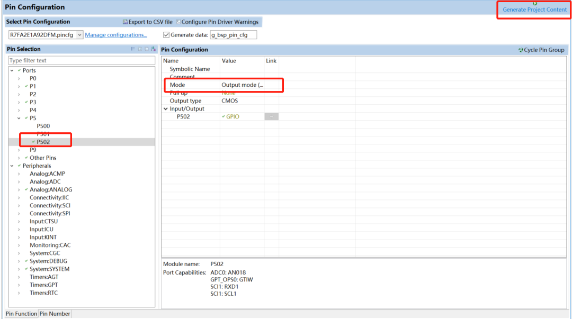The width and height of the screenshot is (572, 319).
Task: Toggle the Generate data checkbox
Action: [167, 35]
